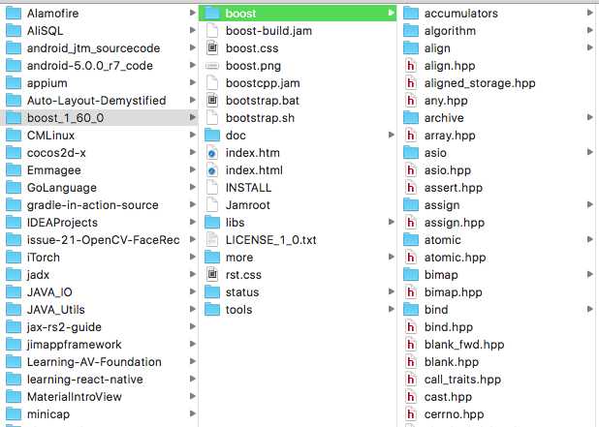Select the Auto-Layout-Demystified folder
The width and height of the screenshot is (599, 427).
[x=99, y=101]
